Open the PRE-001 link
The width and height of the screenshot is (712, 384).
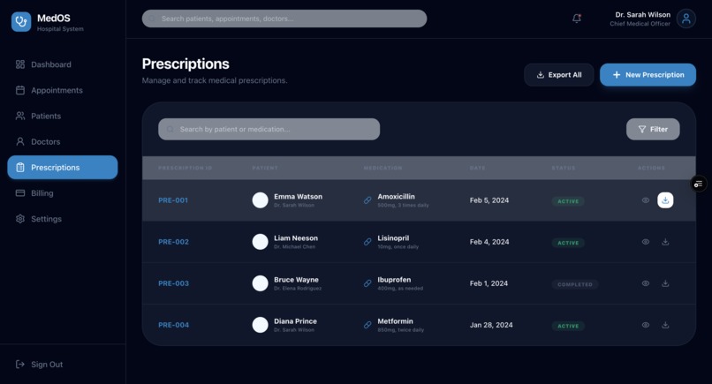(x=173, y=200)
